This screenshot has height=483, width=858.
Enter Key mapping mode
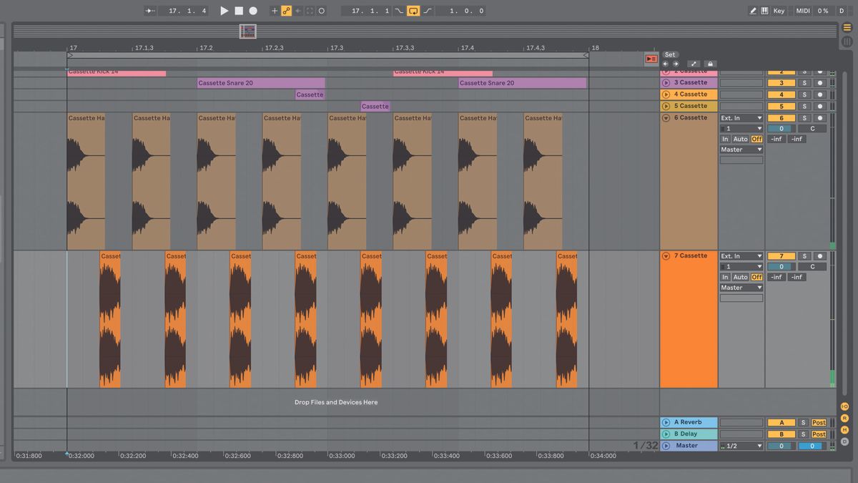(779, 10)
